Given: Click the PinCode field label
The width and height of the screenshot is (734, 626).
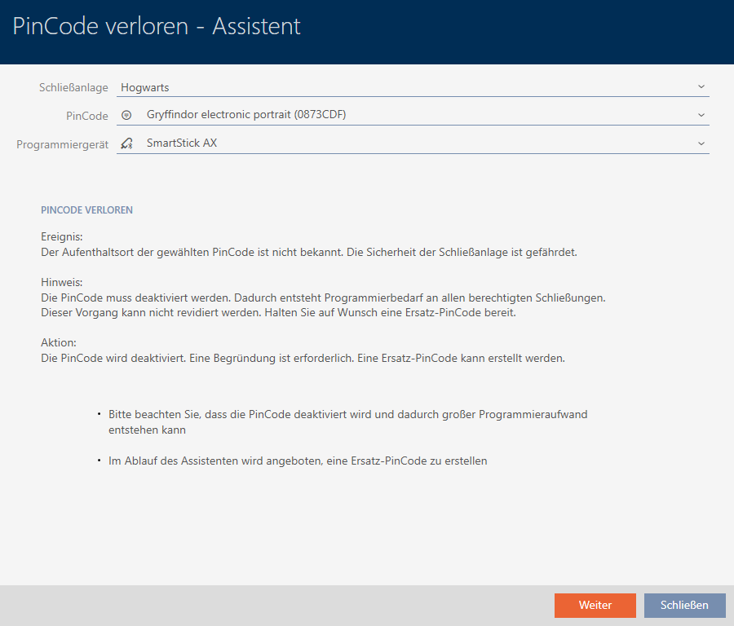Looking at the screenshot, I should pos(86,116).
